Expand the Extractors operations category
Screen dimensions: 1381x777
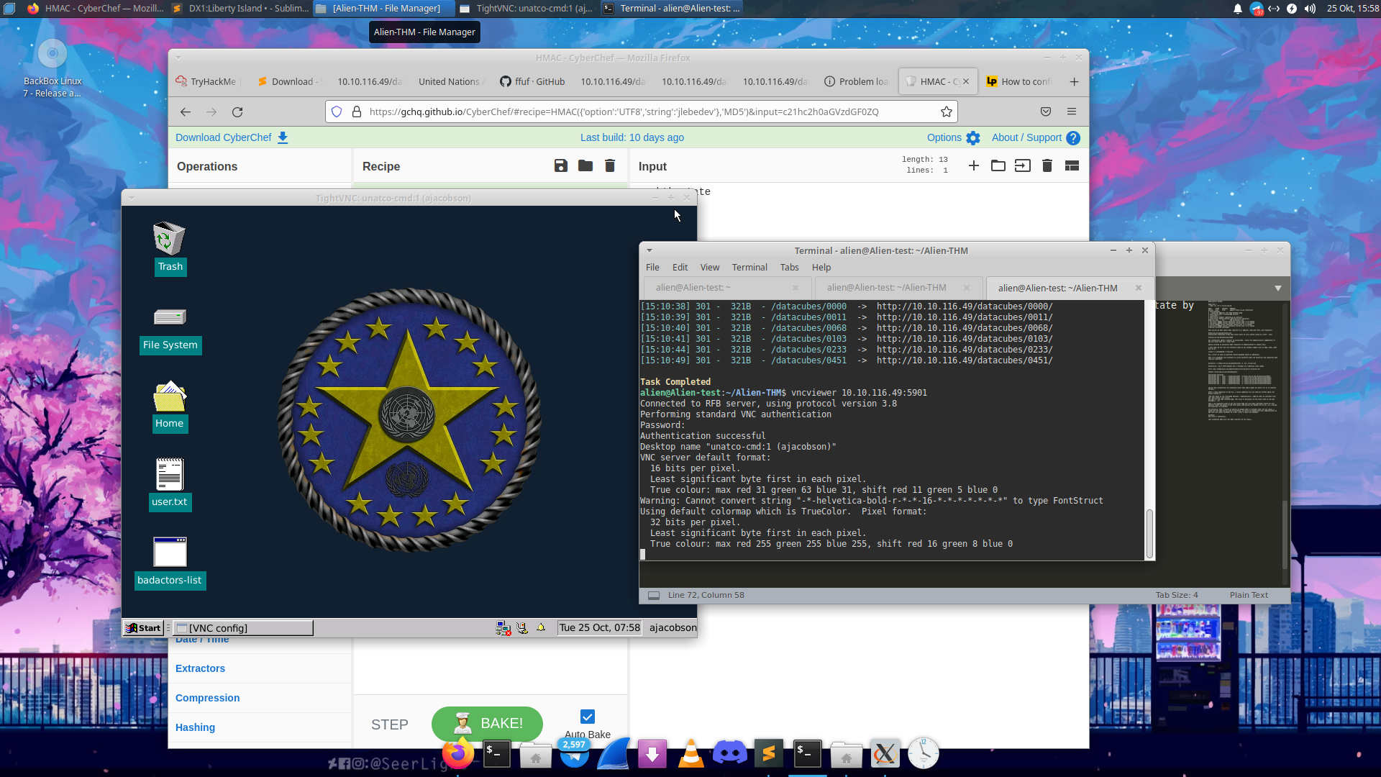[199, 668]
